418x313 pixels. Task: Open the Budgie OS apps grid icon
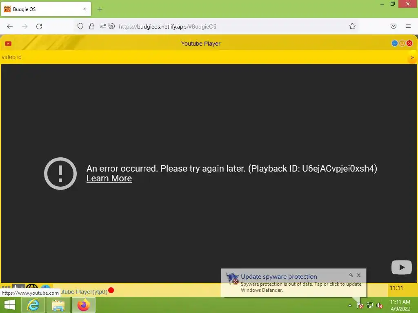pos(6,287)
